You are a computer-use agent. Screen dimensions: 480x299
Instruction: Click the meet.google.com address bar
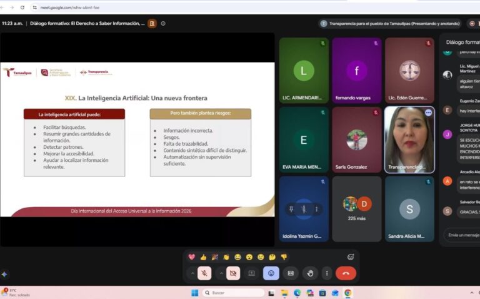[x=70, y=8]
